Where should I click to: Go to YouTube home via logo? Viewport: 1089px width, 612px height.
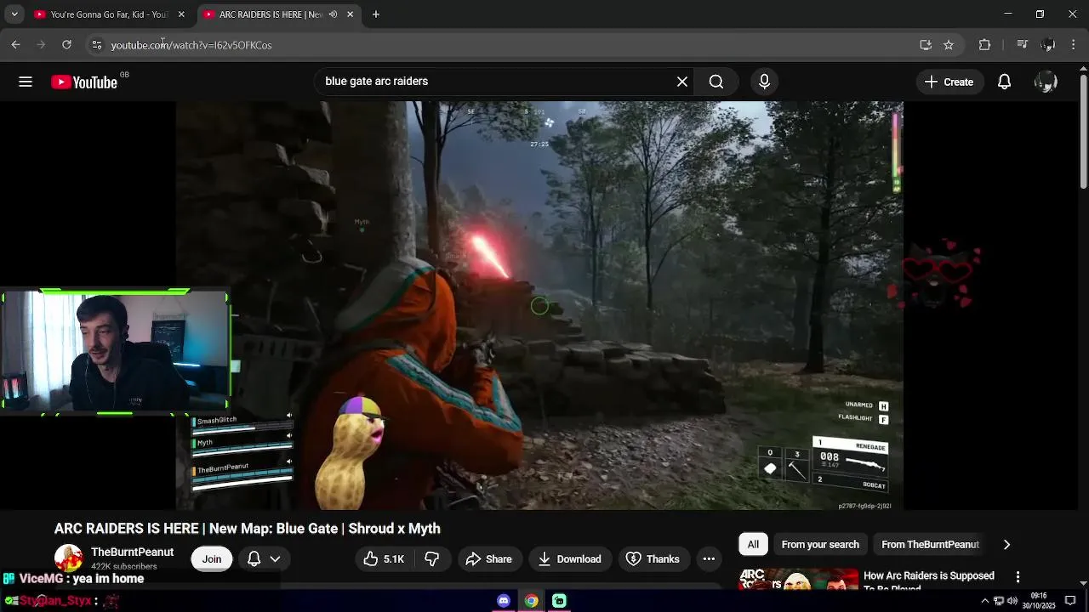(84, 82)
